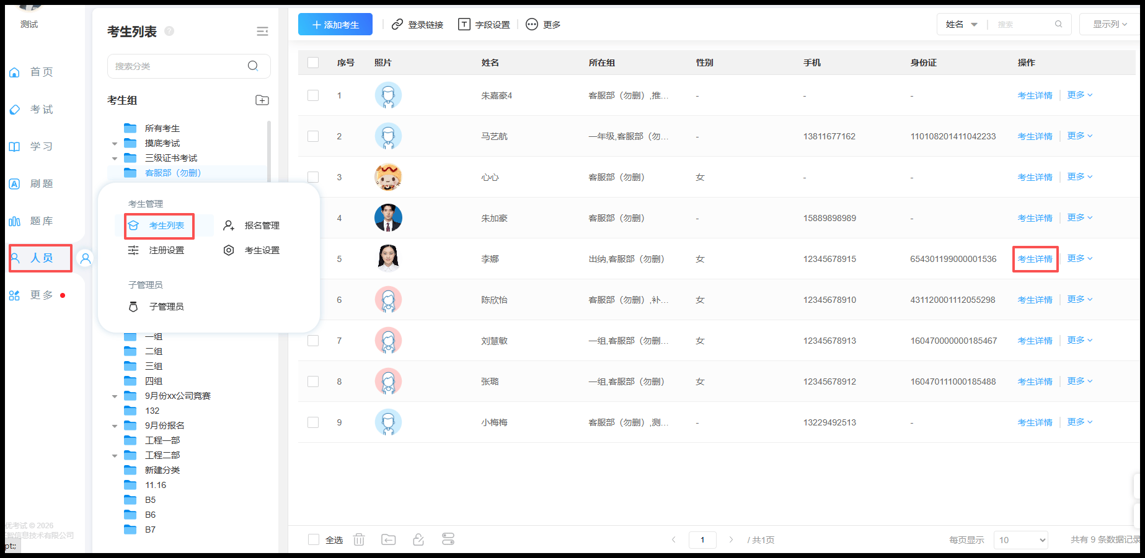This screenshot has height=558, width=1145.
Task: Open the 更多 sidebar item with red dot
Action: point(36,295)
